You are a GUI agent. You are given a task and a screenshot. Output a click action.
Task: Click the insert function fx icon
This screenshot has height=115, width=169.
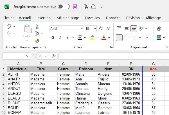(x=54, y=56)
